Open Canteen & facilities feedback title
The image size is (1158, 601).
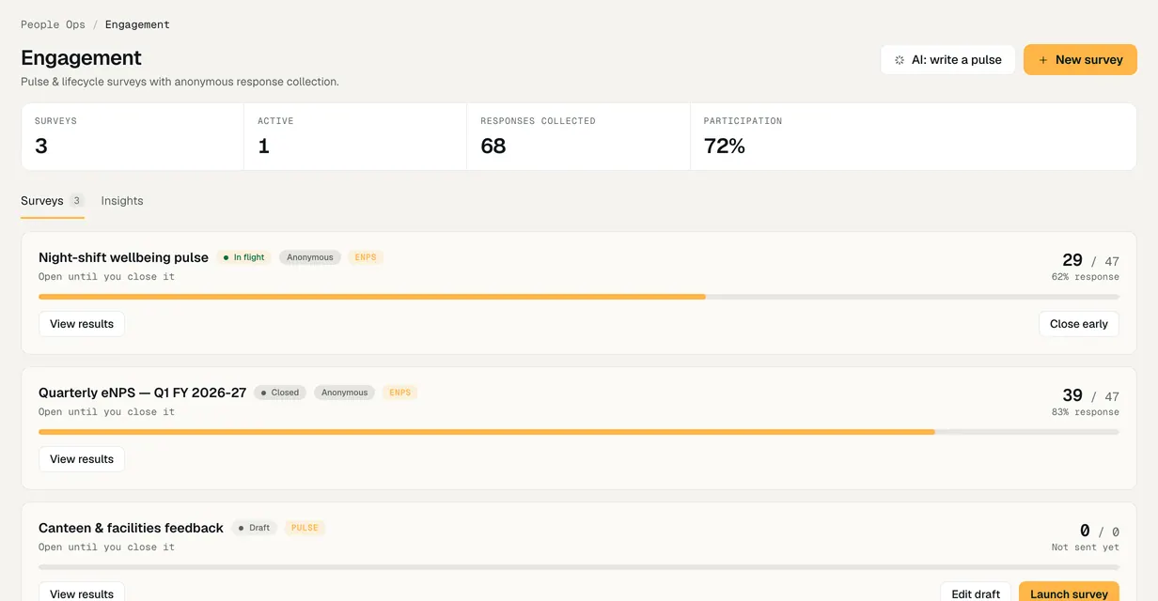coord(131,528)
